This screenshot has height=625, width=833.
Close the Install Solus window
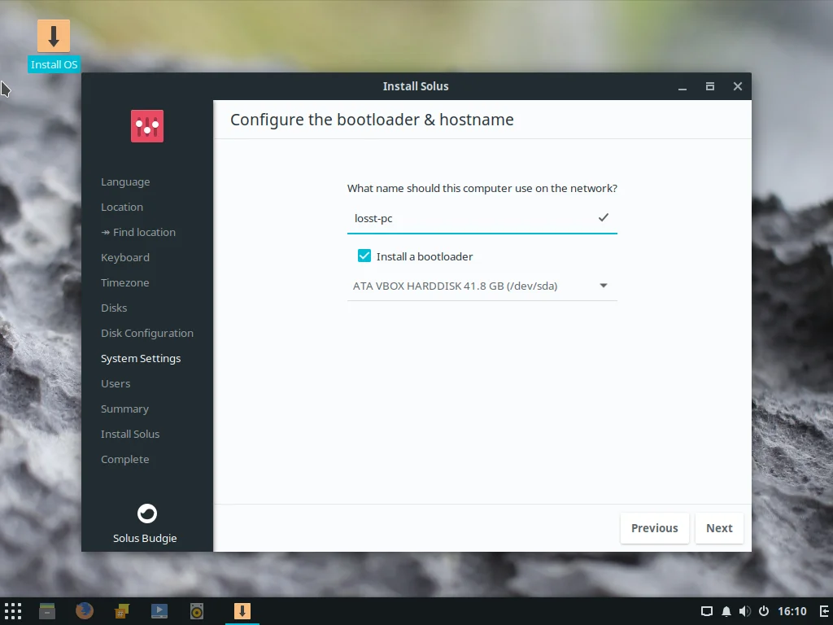click(x=737, y=86)
